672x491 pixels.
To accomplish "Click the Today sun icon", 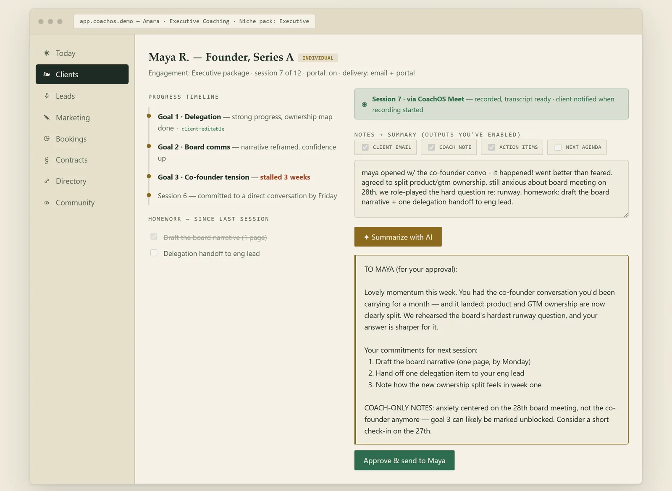I will 47,53.
